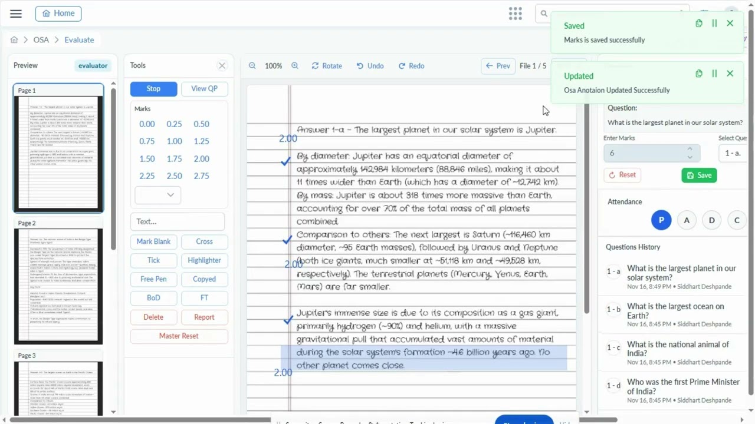755x424 pixels.
Task: Open Page 3 thumbnail
Action: pos(58,384)
